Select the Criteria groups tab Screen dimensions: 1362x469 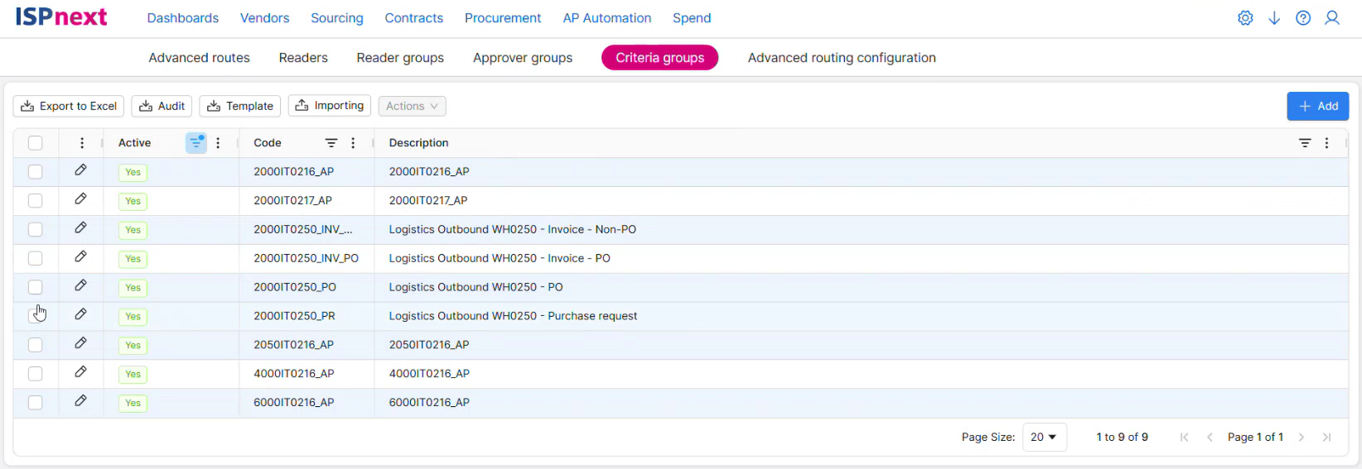660,58
